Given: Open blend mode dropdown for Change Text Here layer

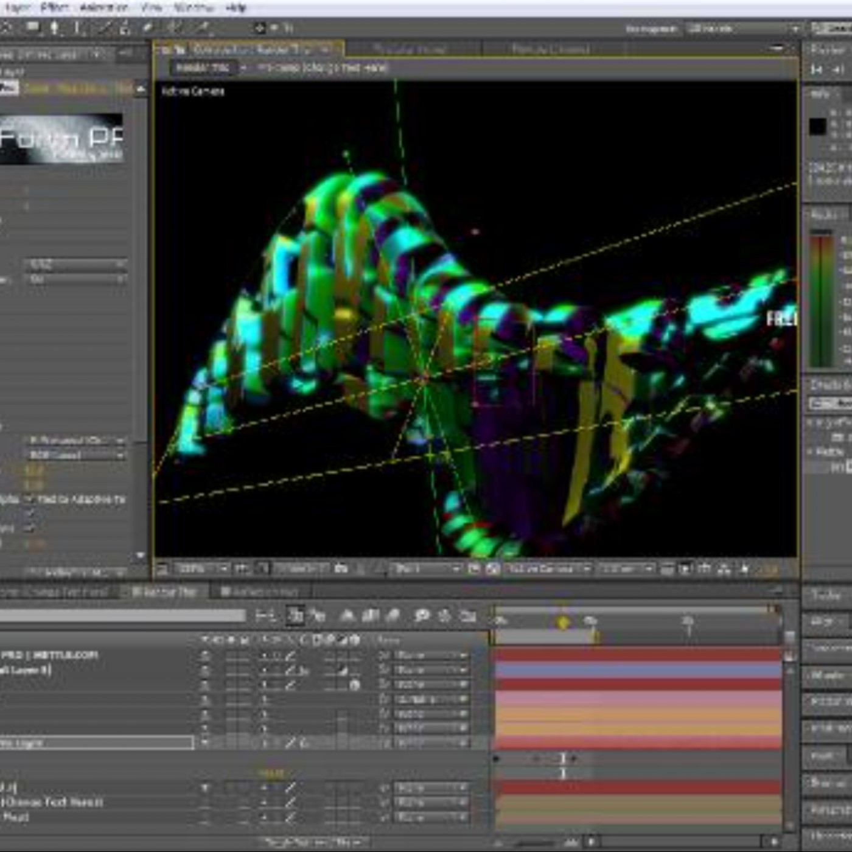Looking at the screenshot, I should [x=431, y=803].
